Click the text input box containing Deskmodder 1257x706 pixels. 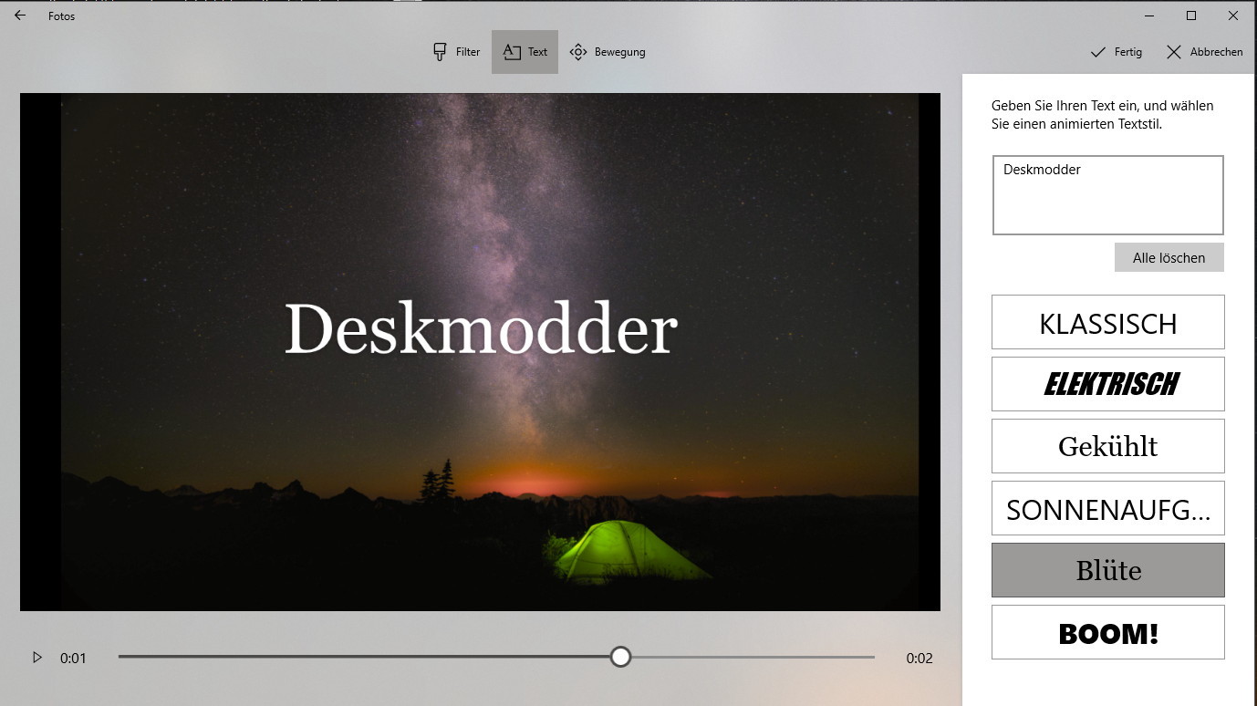[x=1107, y=195]
